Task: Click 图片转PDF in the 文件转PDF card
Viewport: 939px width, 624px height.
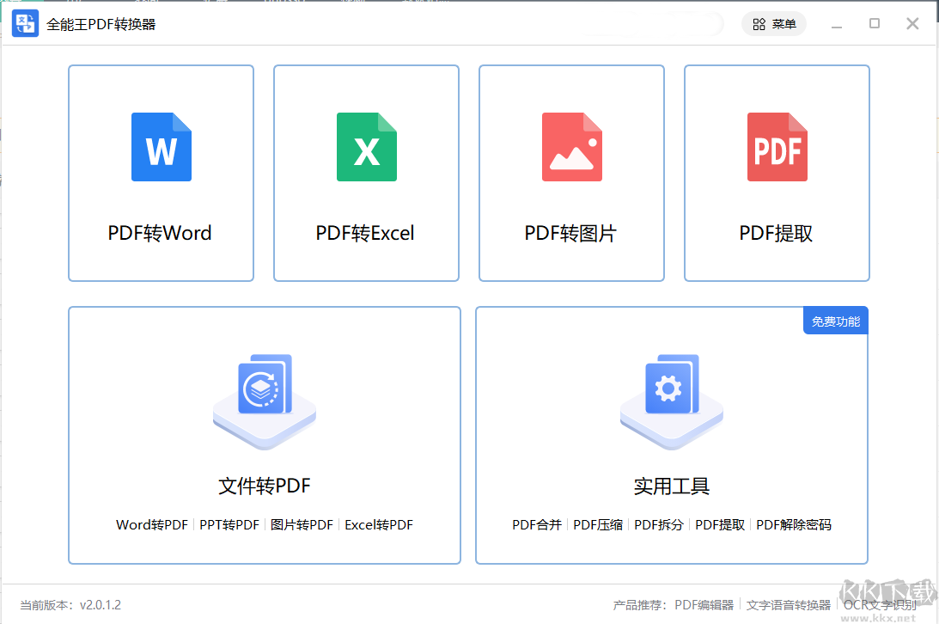Action: (301, 524)
